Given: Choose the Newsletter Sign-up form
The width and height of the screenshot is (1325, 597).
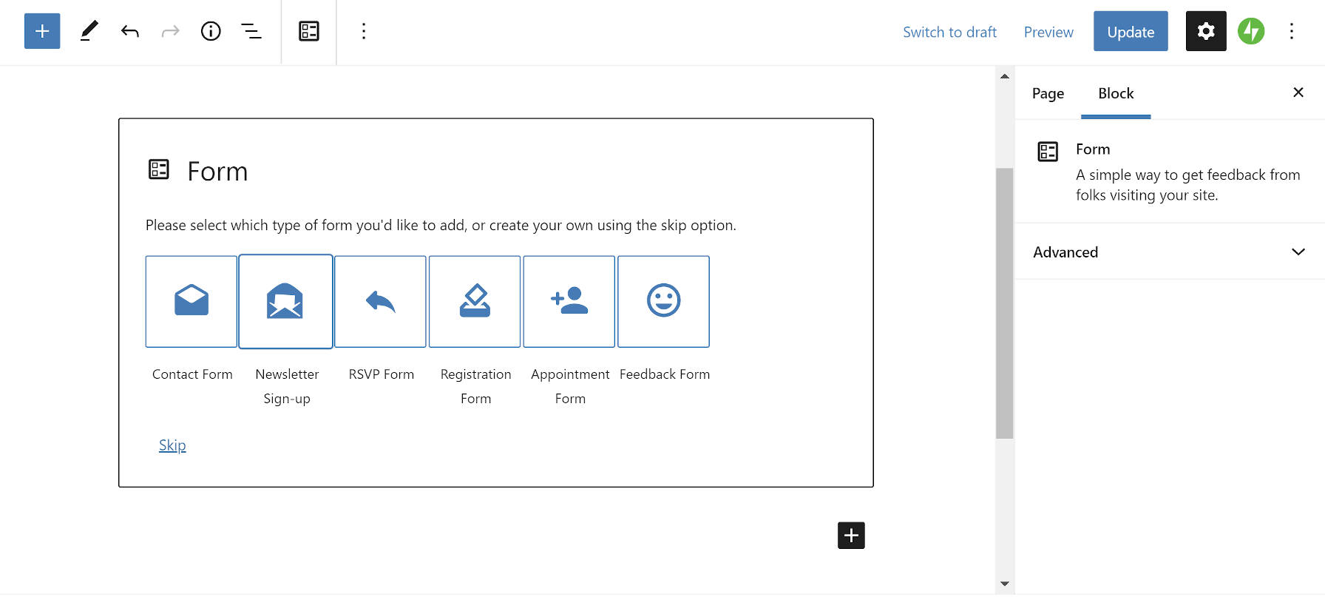Looking at the screenshot, I should [285, 301].
